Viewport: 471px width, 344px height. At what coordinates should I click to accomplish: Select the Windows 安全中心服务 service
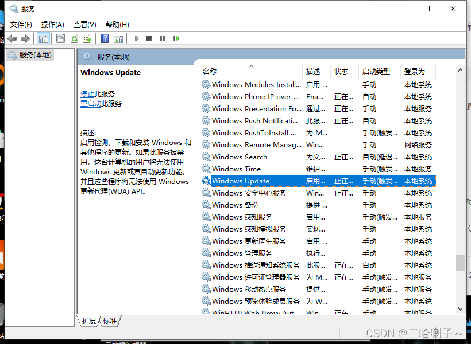tap(249, 193)
